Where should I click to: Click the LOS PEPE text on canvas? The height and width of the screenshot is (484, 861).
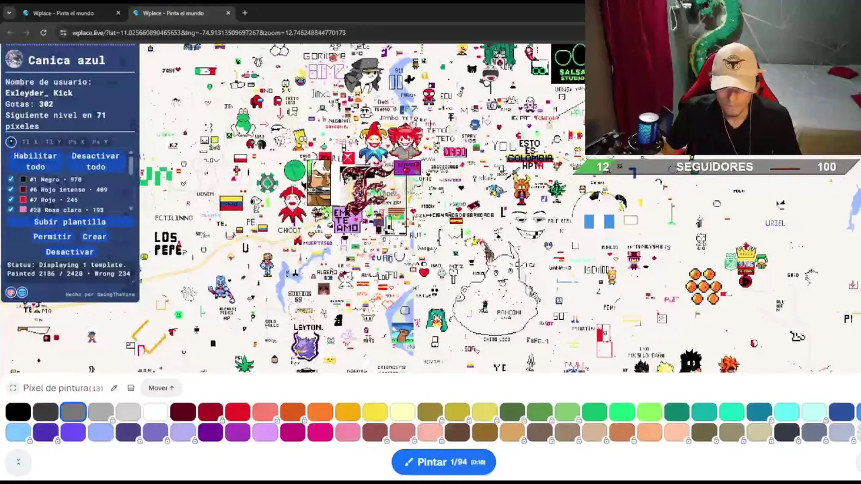(168, 243)
